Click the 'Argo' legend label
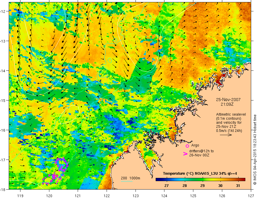 pyautogui.click(x=195, y=145)
